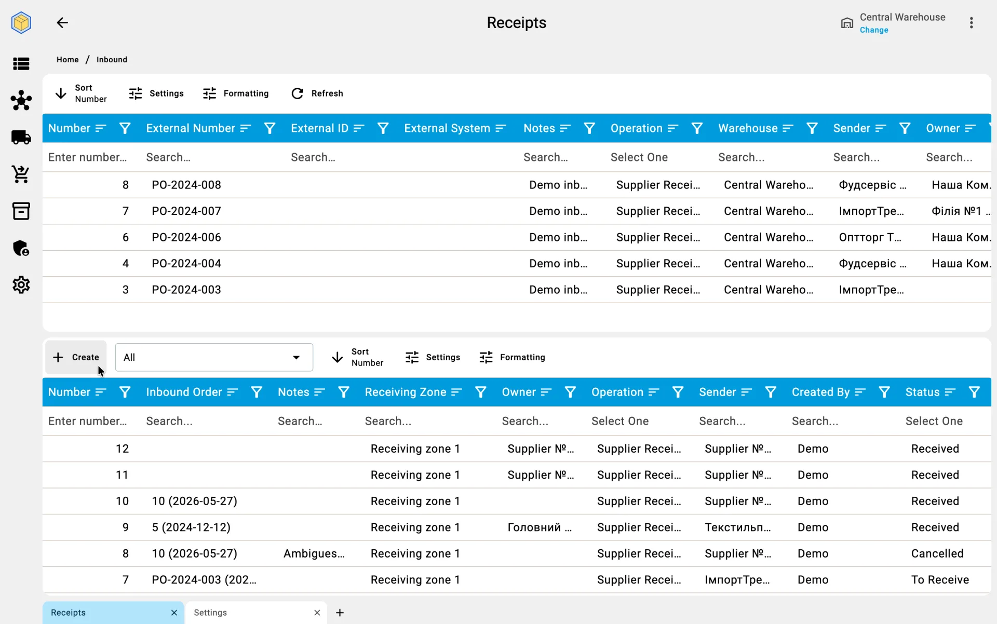The width and height of the screenshot is (997, 624).
Task: Open the network nodes sidebar icon
Action: tap(21, 101)
